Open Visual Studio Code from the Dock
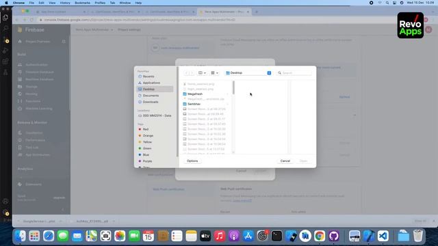The width and height of the screenshot is (438, 246). (x=383, y=236)
